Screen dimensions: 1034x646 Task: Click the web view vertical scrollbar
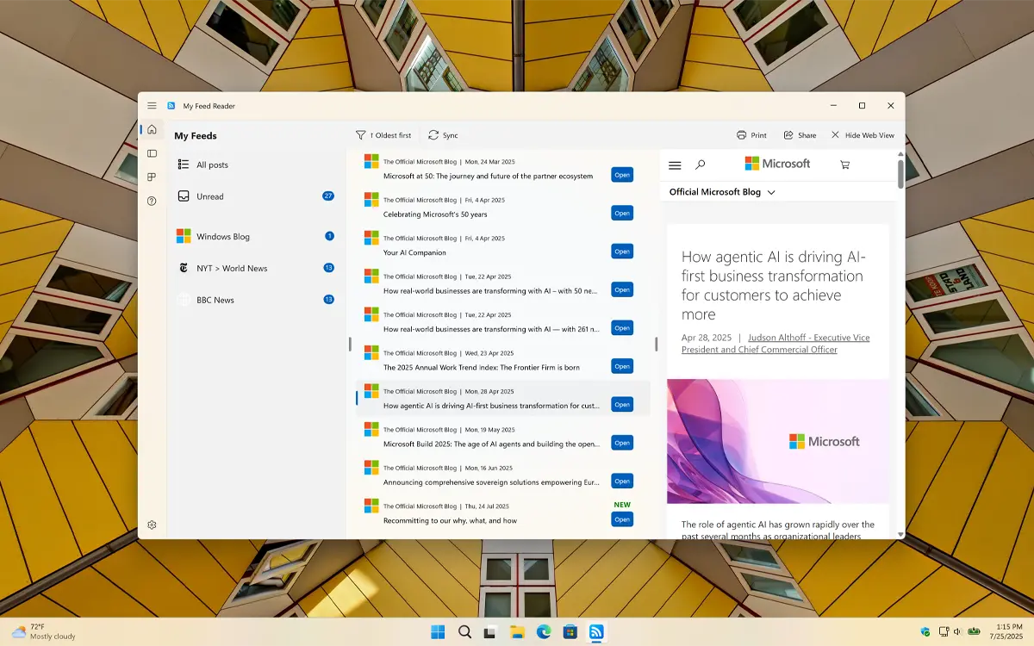(x=901, y=172)
